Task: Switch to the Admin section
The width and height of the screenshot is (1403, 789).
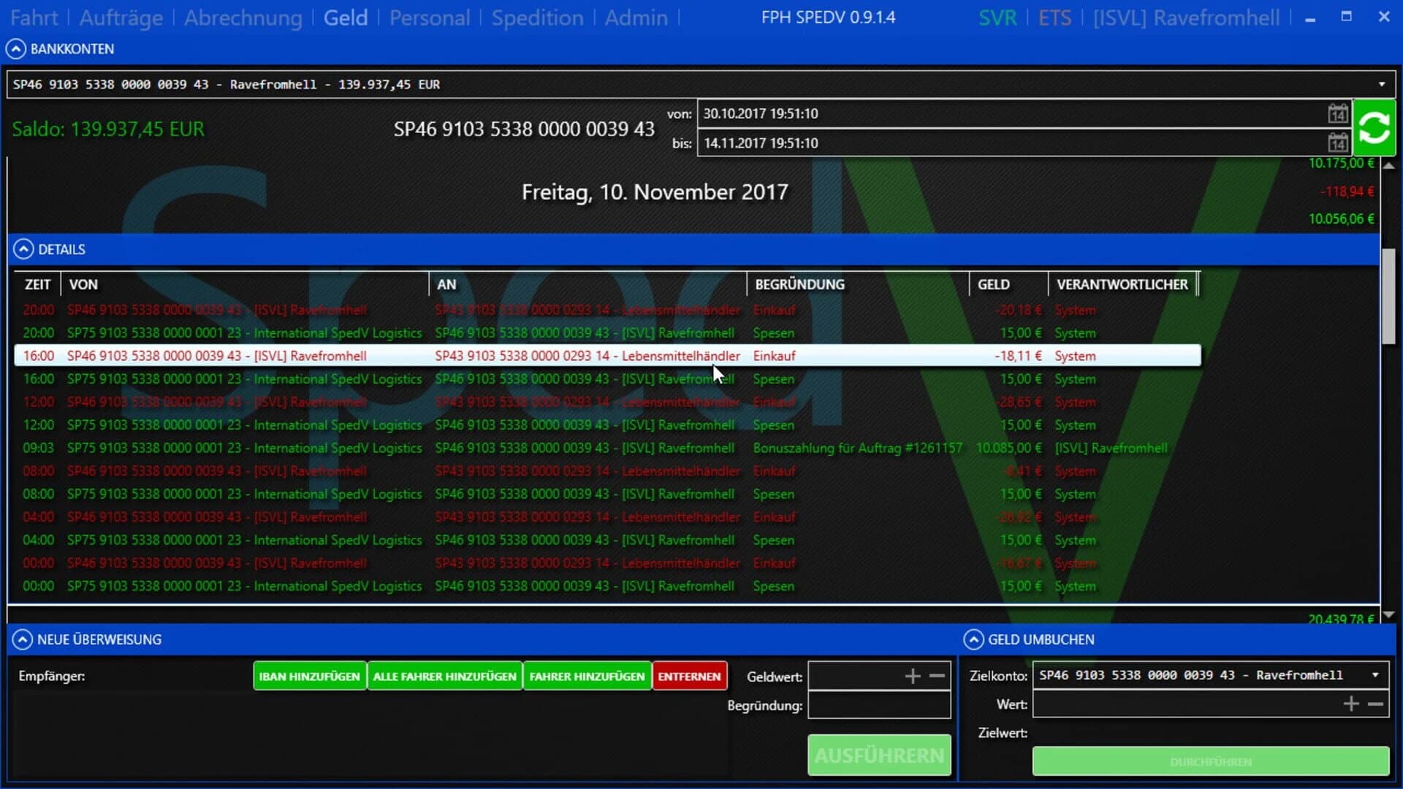Action: 636,18
